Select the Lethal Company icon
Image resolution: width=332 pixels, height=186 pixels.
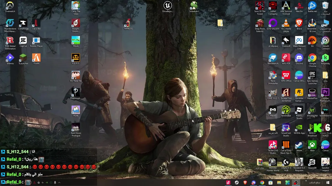click(x=273, y=8)
